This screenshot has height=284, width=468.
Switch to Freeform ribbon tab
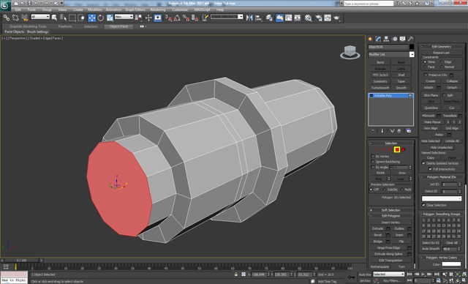(65, 26)
